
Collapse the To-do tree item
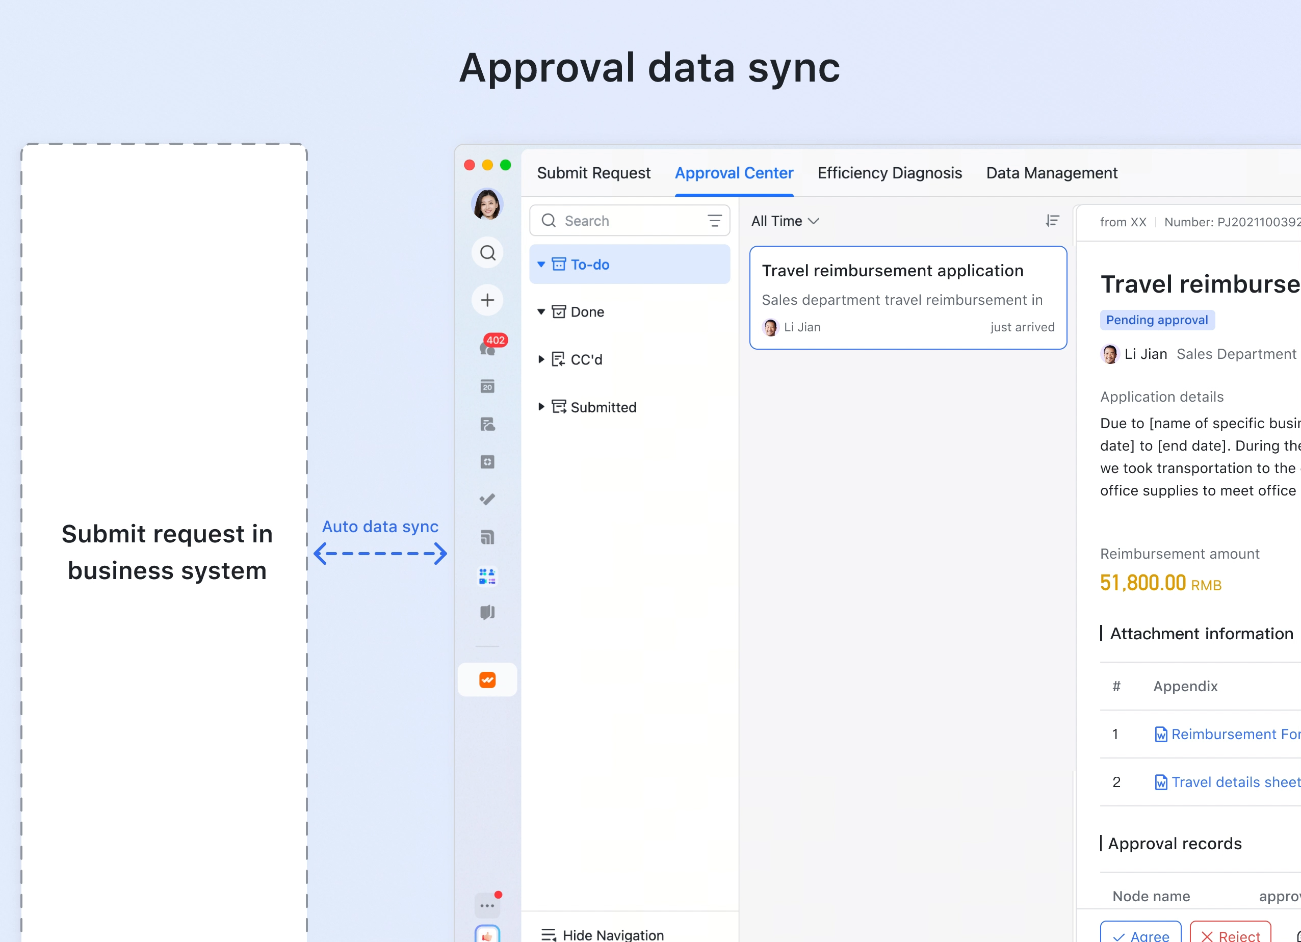coord(541,265)
